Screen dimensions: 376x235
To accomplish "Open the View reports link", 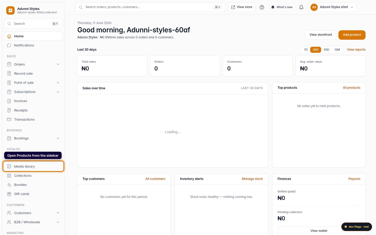I will 356,50.
